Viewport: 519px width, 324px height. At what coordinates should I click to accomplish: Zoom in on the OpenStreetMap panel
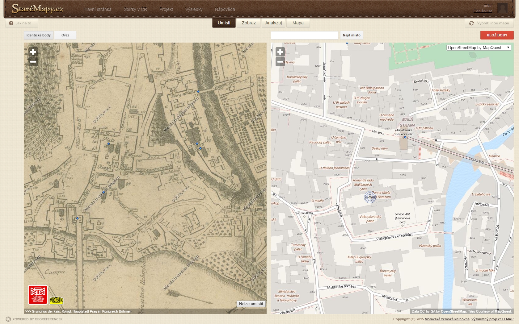tap(280, 52)
